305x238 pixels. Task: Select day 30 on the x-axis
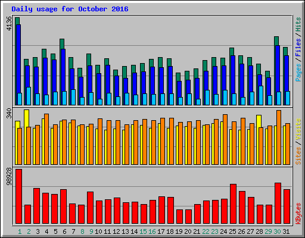[277, 231]
